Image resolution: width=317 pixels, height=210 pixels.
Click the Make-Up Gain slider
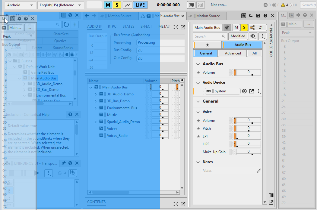click(248, 152)
